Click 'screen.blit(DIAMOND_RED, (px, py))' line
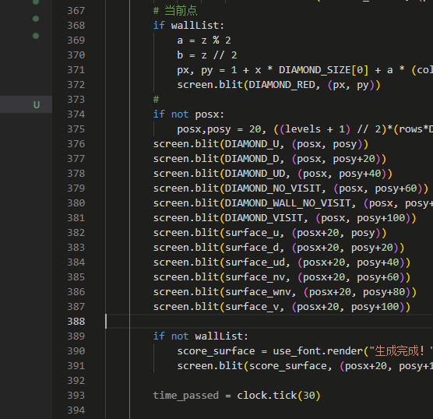The width and height of the screenshot is (433, 419). (x=279, y=85)
